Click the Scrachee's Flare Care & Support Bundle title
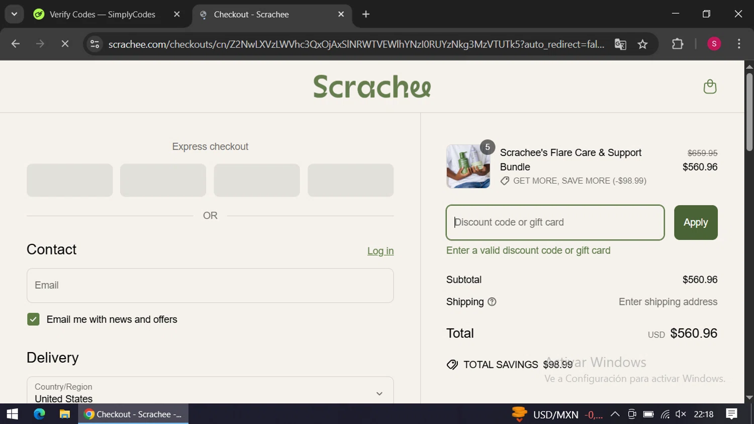This screenshot has height=424, width=754. [x=571, y=159]
